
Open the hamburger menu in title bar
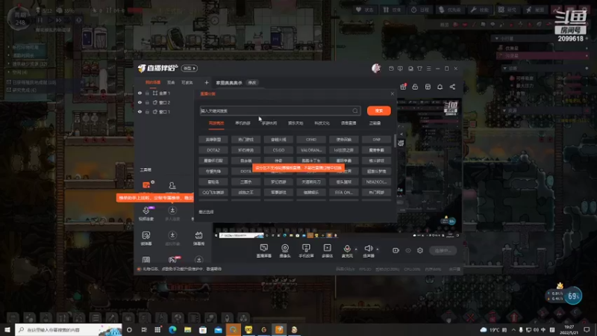[428, 69]
